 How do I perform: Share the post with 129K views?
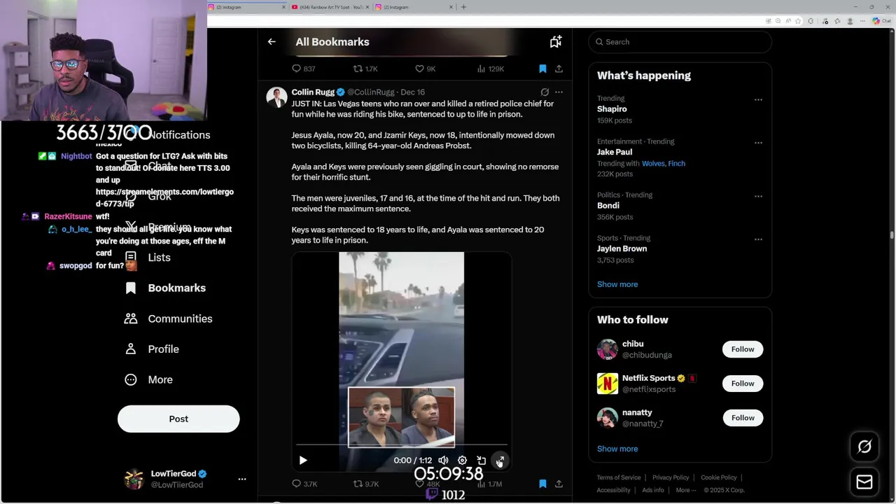[559, 69]
